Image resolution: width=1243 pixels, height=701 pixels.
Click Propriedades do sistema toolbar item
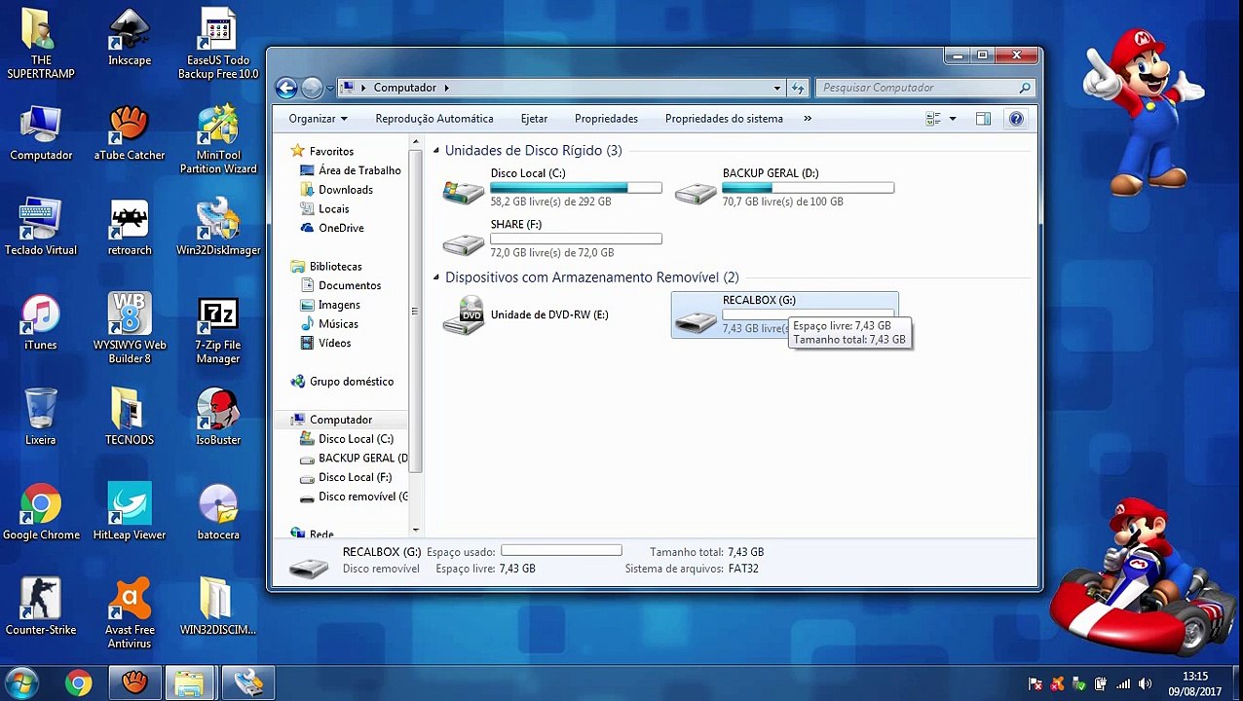[724, 119]
